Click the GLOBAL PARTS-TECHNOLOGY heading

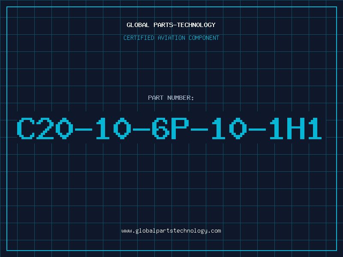[171, 25]
